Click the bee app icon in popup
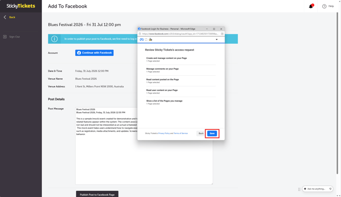341x197 pixels. click(151, 40)
